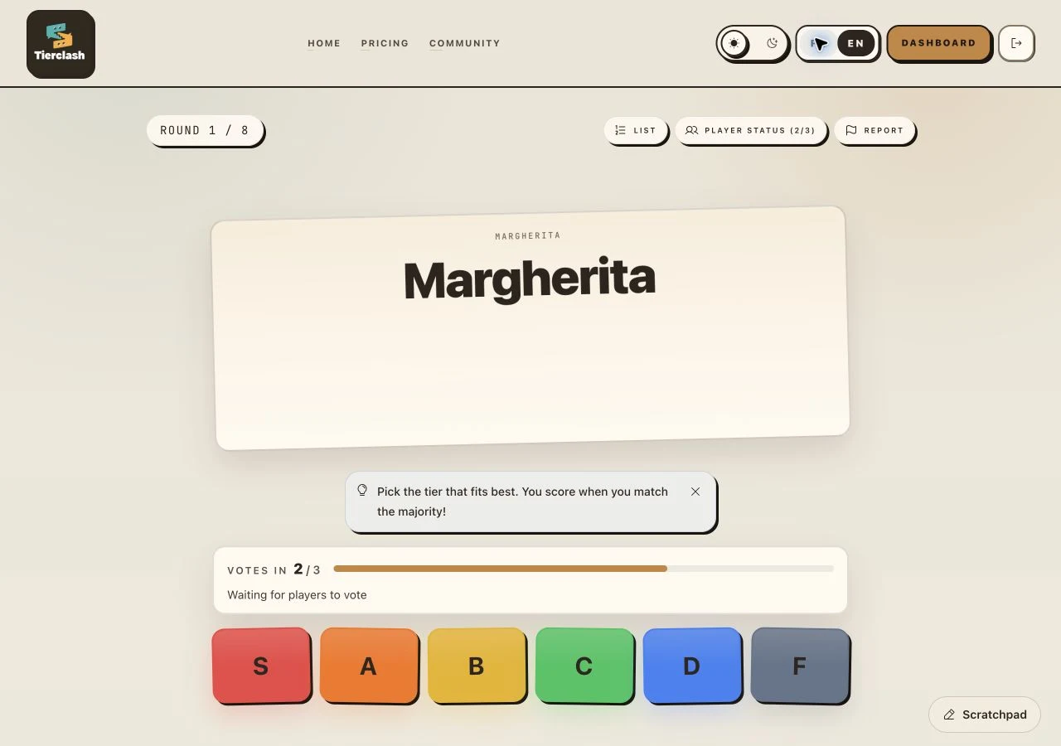Vote A tier with orange tile

point(369,666)
